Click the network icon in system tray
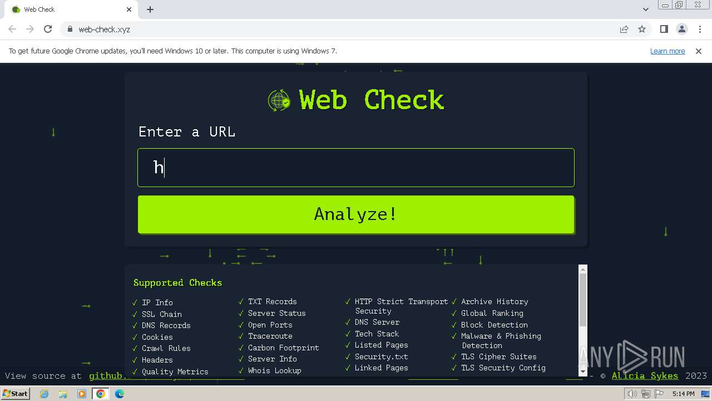This screenshot has width=712, height=401. [645, 394]
